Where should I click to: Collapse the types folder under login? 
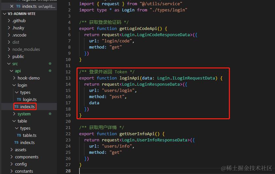click(x=17, y=92)
